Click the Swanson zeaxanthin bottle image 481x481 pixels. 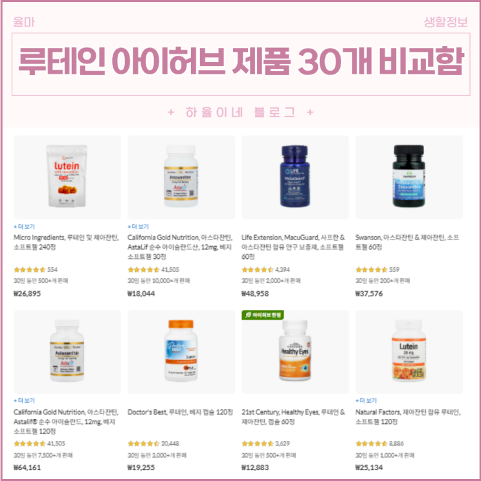click(x=409, y=176)
